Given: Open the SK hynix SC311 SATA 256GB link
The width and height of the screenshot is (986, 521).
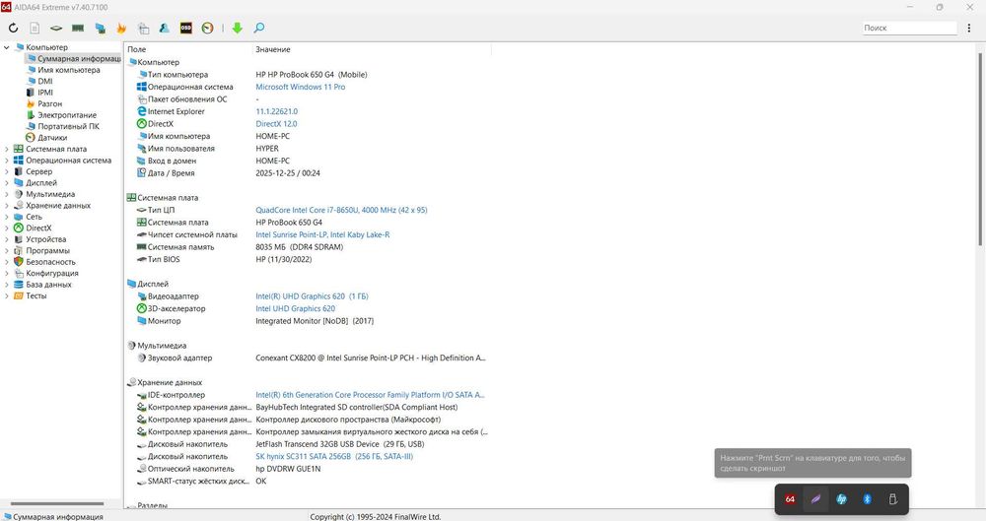Looking at the screenshot, I should pos(334,456).
